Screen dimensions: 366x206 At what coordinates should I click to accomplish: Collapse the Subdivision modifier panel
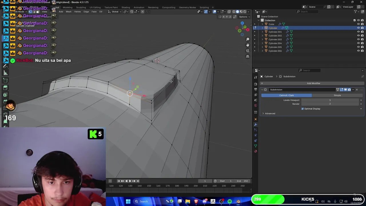[262, 90]
